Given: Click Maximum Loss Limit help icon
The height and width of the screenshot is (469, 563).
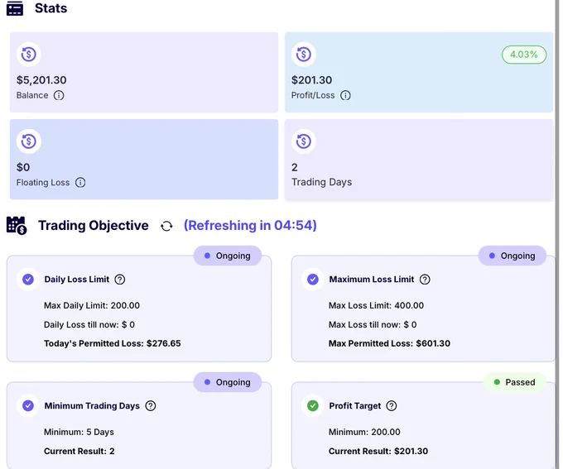Looking at the screenshot, I should point(425,280).
